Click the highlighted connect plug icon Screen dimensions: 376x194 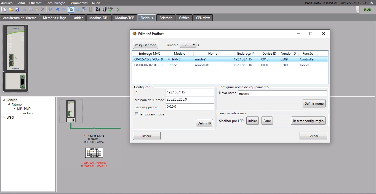(71, 10)
